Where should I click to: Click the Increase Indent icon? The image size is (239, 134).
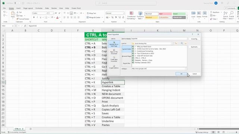click(78, 17)
